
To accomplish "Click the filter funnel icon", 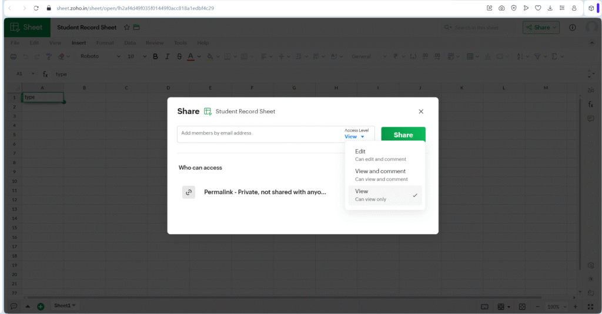I will pos(537,56).
